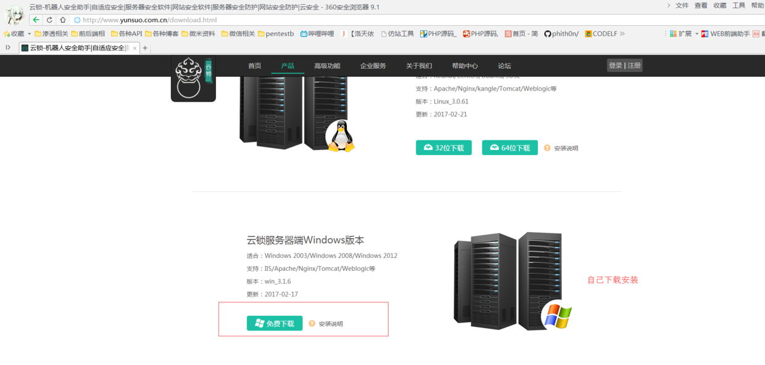Image resolution: width=765 pixels, height=365 pixels.
Task: Click the 登录 | 注册 button
Action: tap(625, 65)
